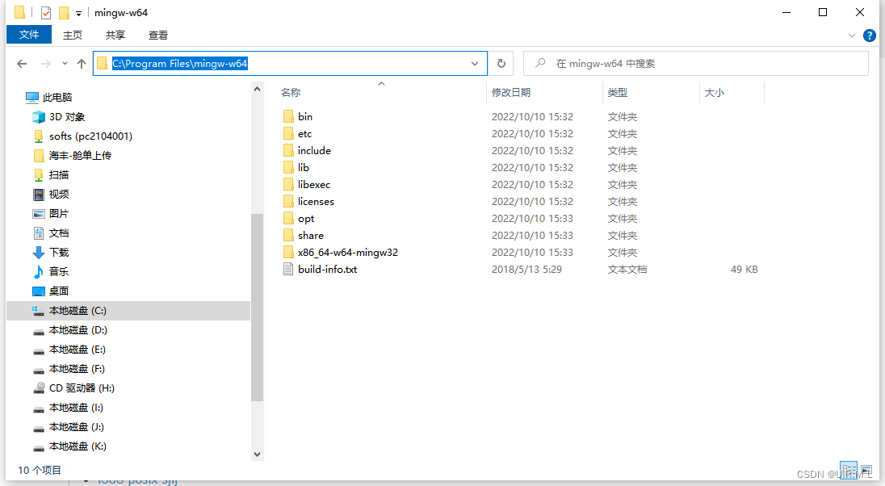Expand the address bar history dropdown
The width and height of the screenshot is (885, 486).
pyautogui.click(x=475, y=64)
